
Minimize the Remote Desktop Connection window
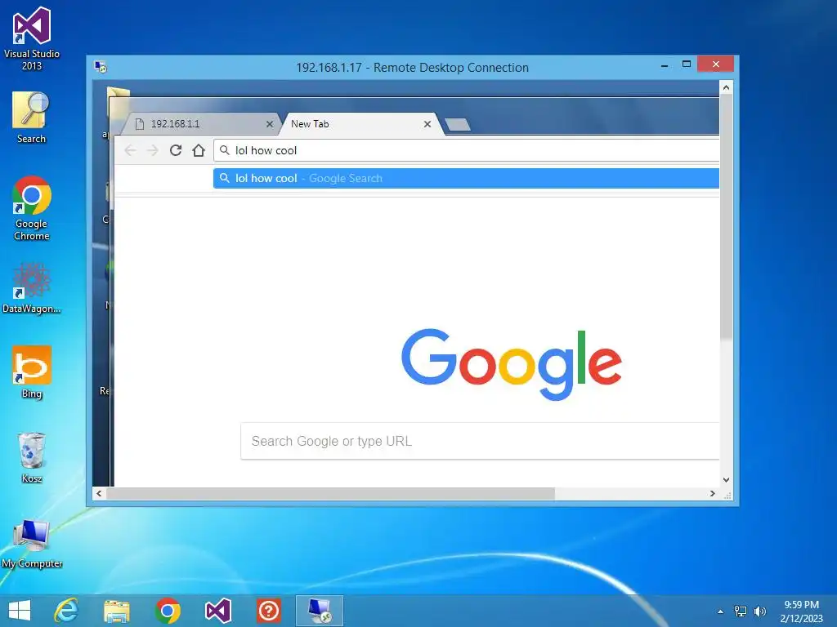[x=665, y=65]
